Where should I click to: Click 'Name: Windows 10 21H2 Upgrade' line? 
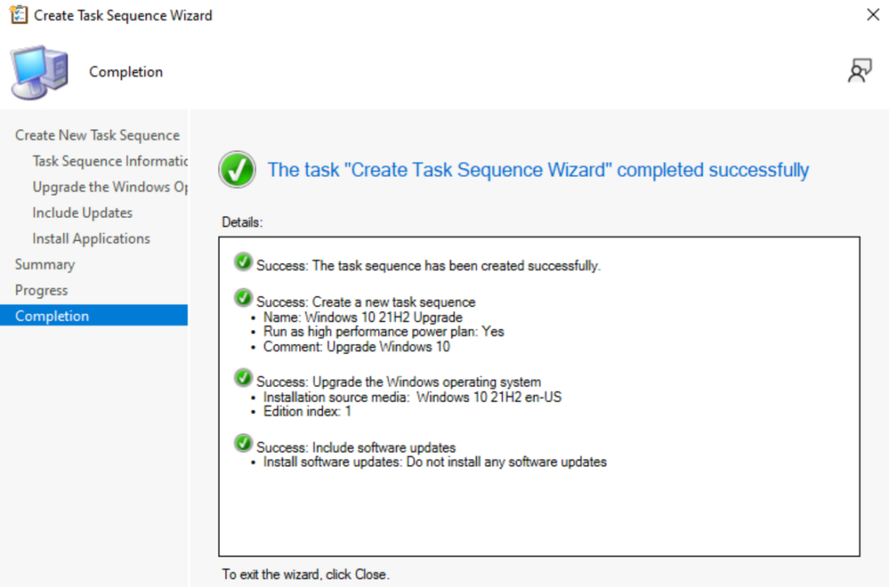[x=363, y=317]
